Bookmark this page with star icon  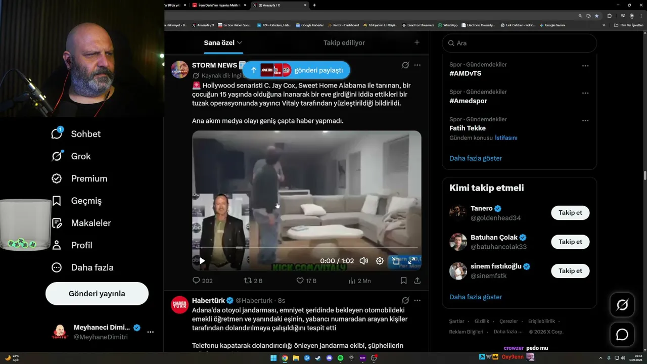597,16
